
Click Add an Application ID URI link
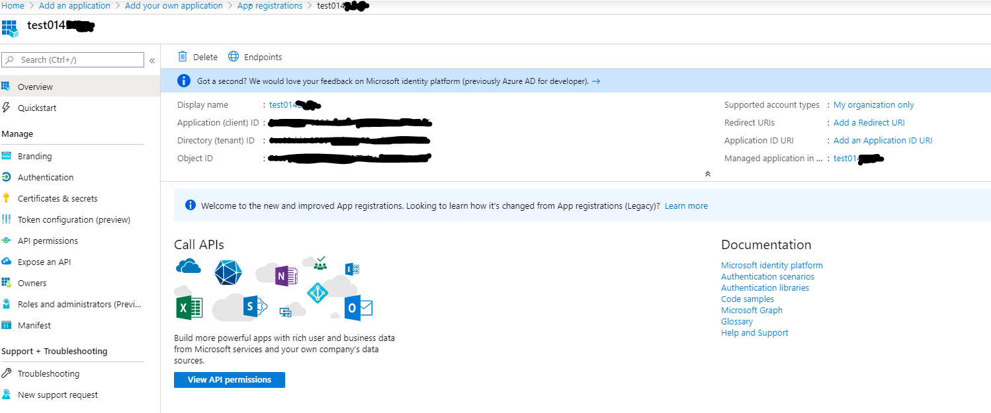point(883,141)
